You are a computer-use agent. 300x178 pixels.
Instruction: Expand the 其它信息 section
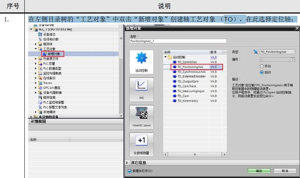pos(127,163)
